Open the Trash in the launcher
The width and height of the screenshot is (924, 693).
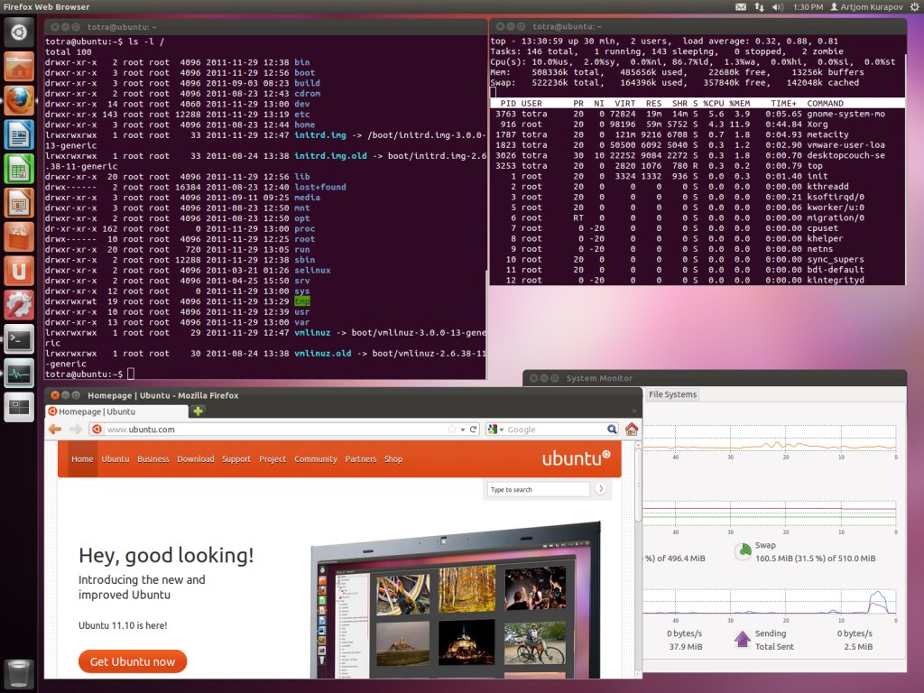click(19, 673)
